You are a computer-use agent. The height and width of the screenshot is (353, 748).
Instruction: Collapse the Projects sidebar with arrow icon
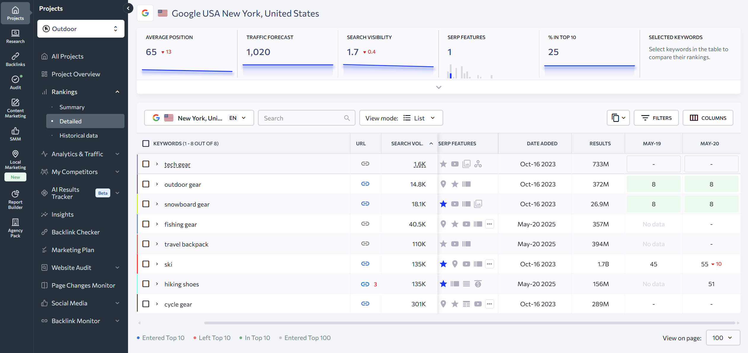pyautogui.click(x=128, y=8)
